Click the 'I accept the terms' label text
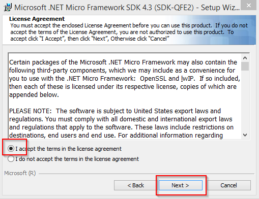The width and height of the screenshot is (259, 199). tap(69, 149)
